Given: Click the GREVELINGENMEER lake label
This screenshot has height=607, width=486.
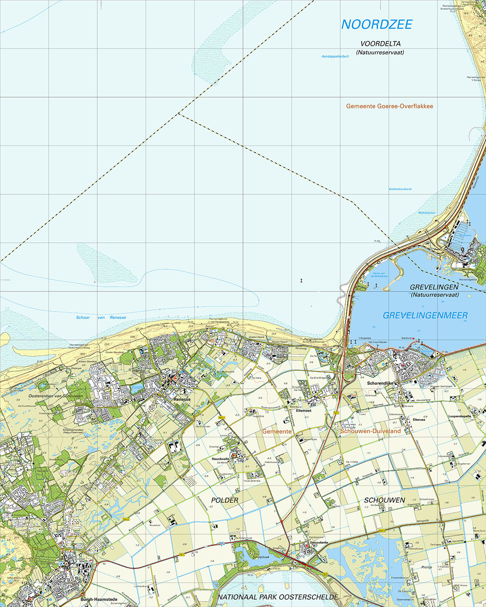Looking at the screenshot, I should coord(425,315).
